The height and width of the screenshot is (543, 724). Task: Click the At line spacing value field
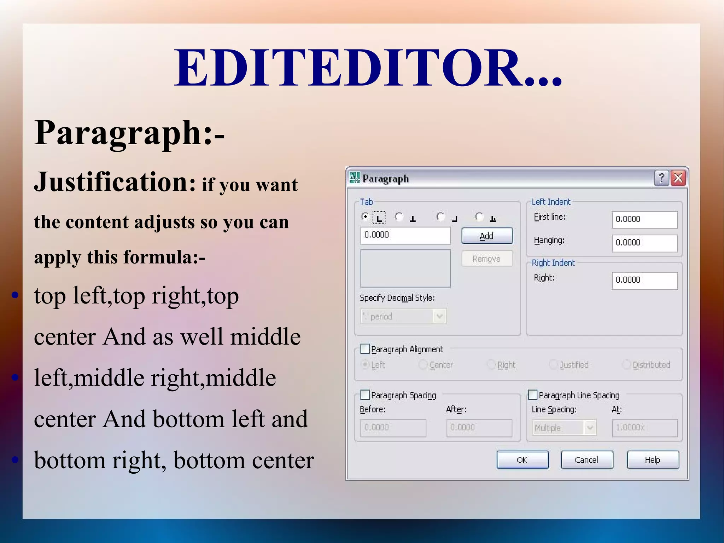click(644, 428)
